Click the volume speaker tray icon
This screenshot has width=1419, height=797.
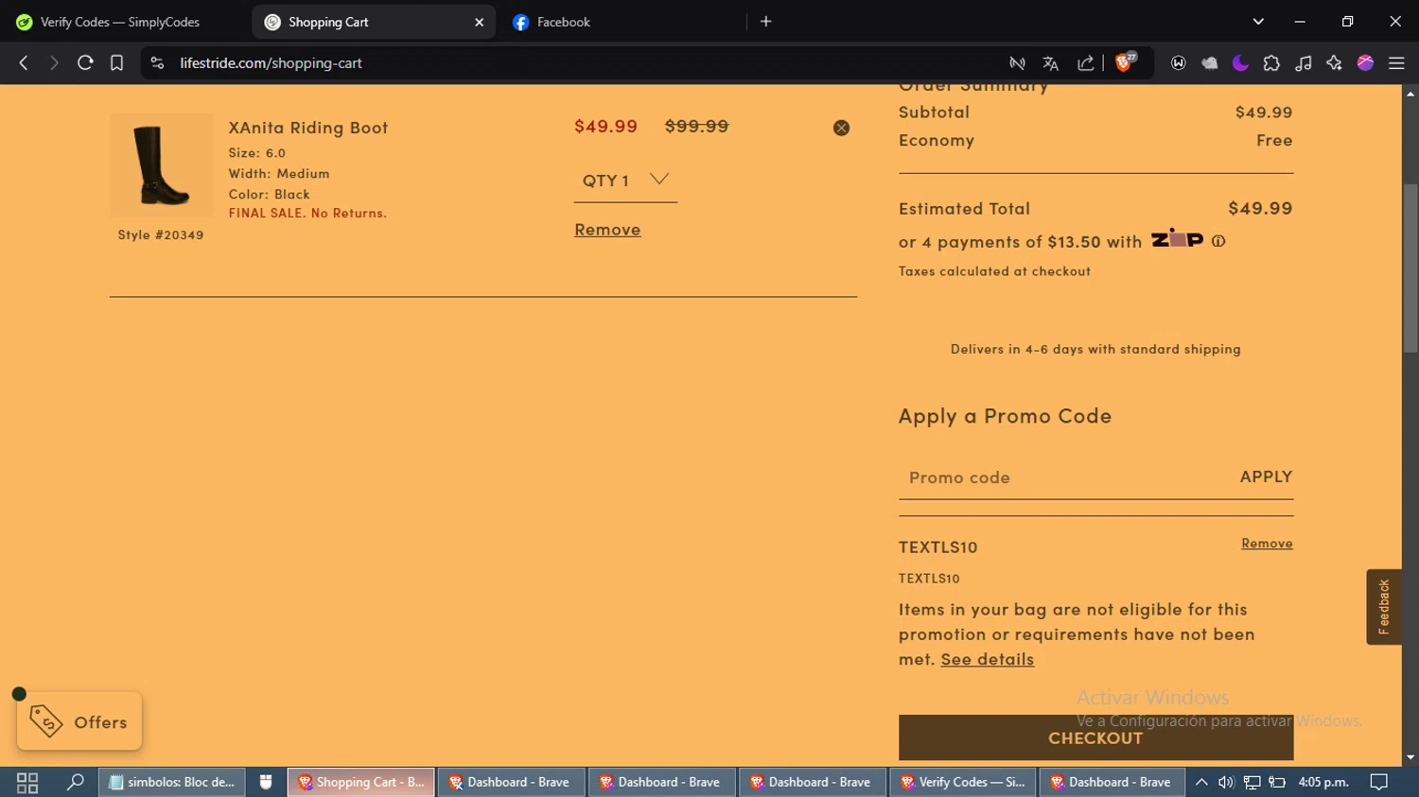[x=1226, y=782]
